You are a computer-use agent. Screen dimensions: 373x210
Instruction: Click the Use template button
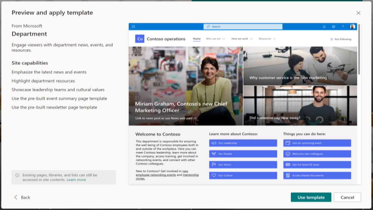click(311, 197)
